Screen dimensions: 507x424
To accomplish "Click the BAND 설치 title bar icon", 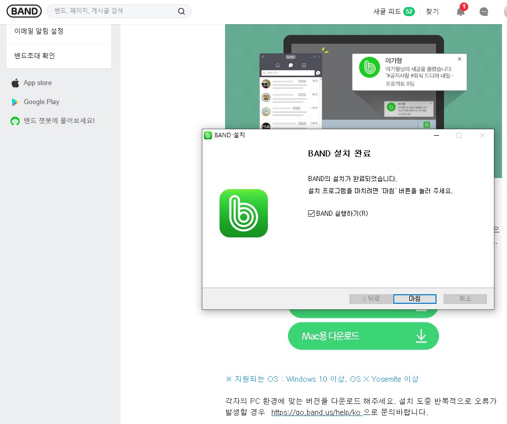I will pyautogui.click(x=208, y=135).
